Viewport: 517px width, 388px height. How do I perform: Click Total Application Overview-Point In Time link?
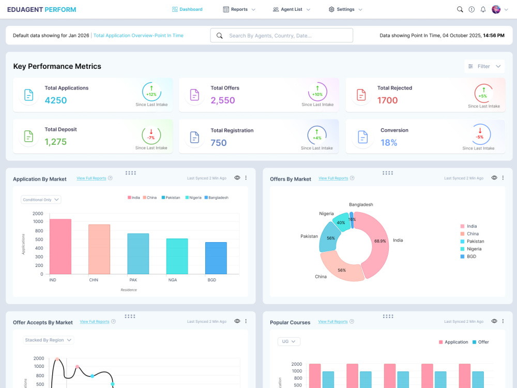(139, 35)
